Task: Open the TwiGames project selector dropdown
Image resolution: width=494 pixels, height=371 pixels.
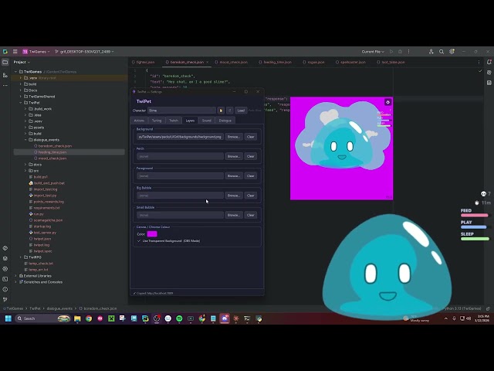Action: pyautogui.click(x=36, y=52)
